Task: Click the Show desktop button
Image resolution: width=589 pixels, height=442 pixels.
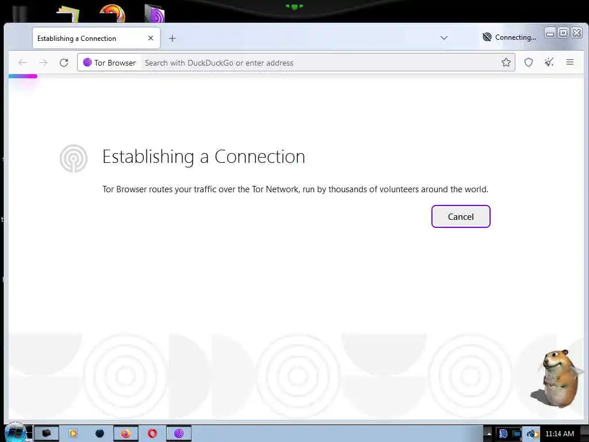Action: tap(585, 433)
